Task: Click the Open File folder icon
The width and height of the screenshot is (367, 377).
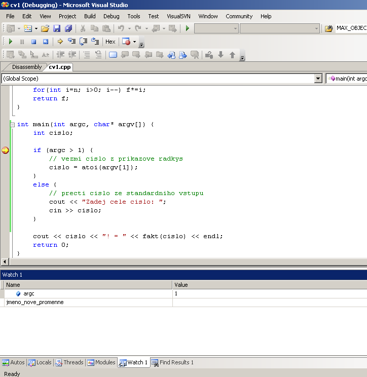Action: coord(45,28)
